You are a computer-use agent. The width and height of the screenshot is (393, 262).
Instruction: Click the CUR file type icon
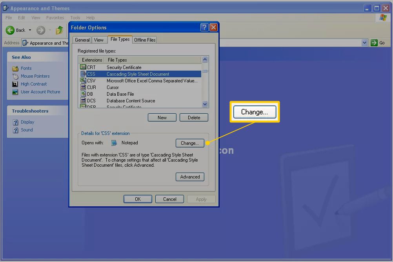pos(83,87)
